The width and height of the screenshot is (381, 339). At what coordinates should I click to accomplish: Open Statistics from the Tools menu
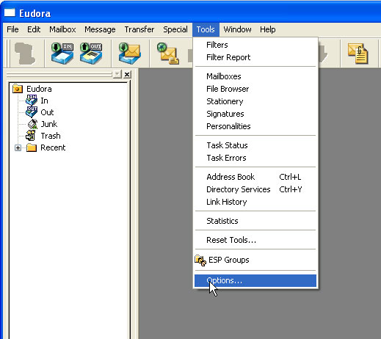tap(255, 221)
